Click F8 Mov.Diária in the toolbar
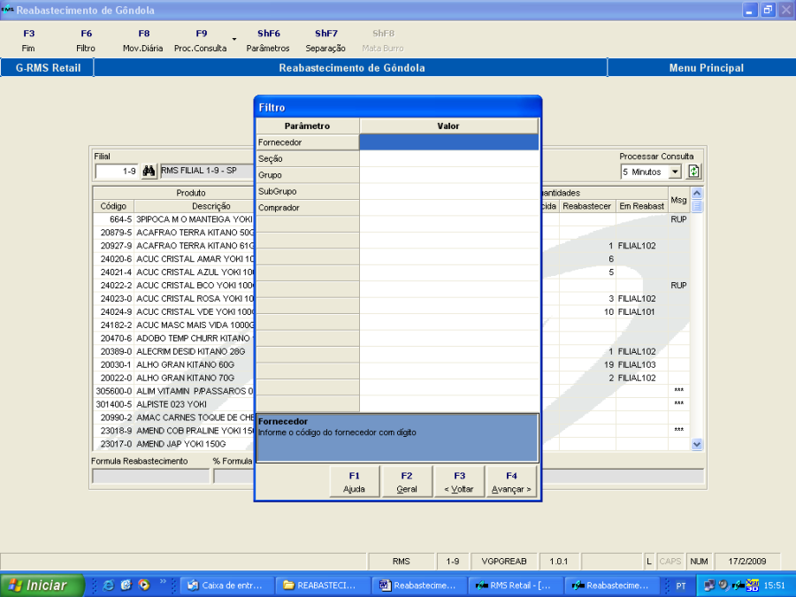This screenshot has width=796, height=597. (142, 41)
